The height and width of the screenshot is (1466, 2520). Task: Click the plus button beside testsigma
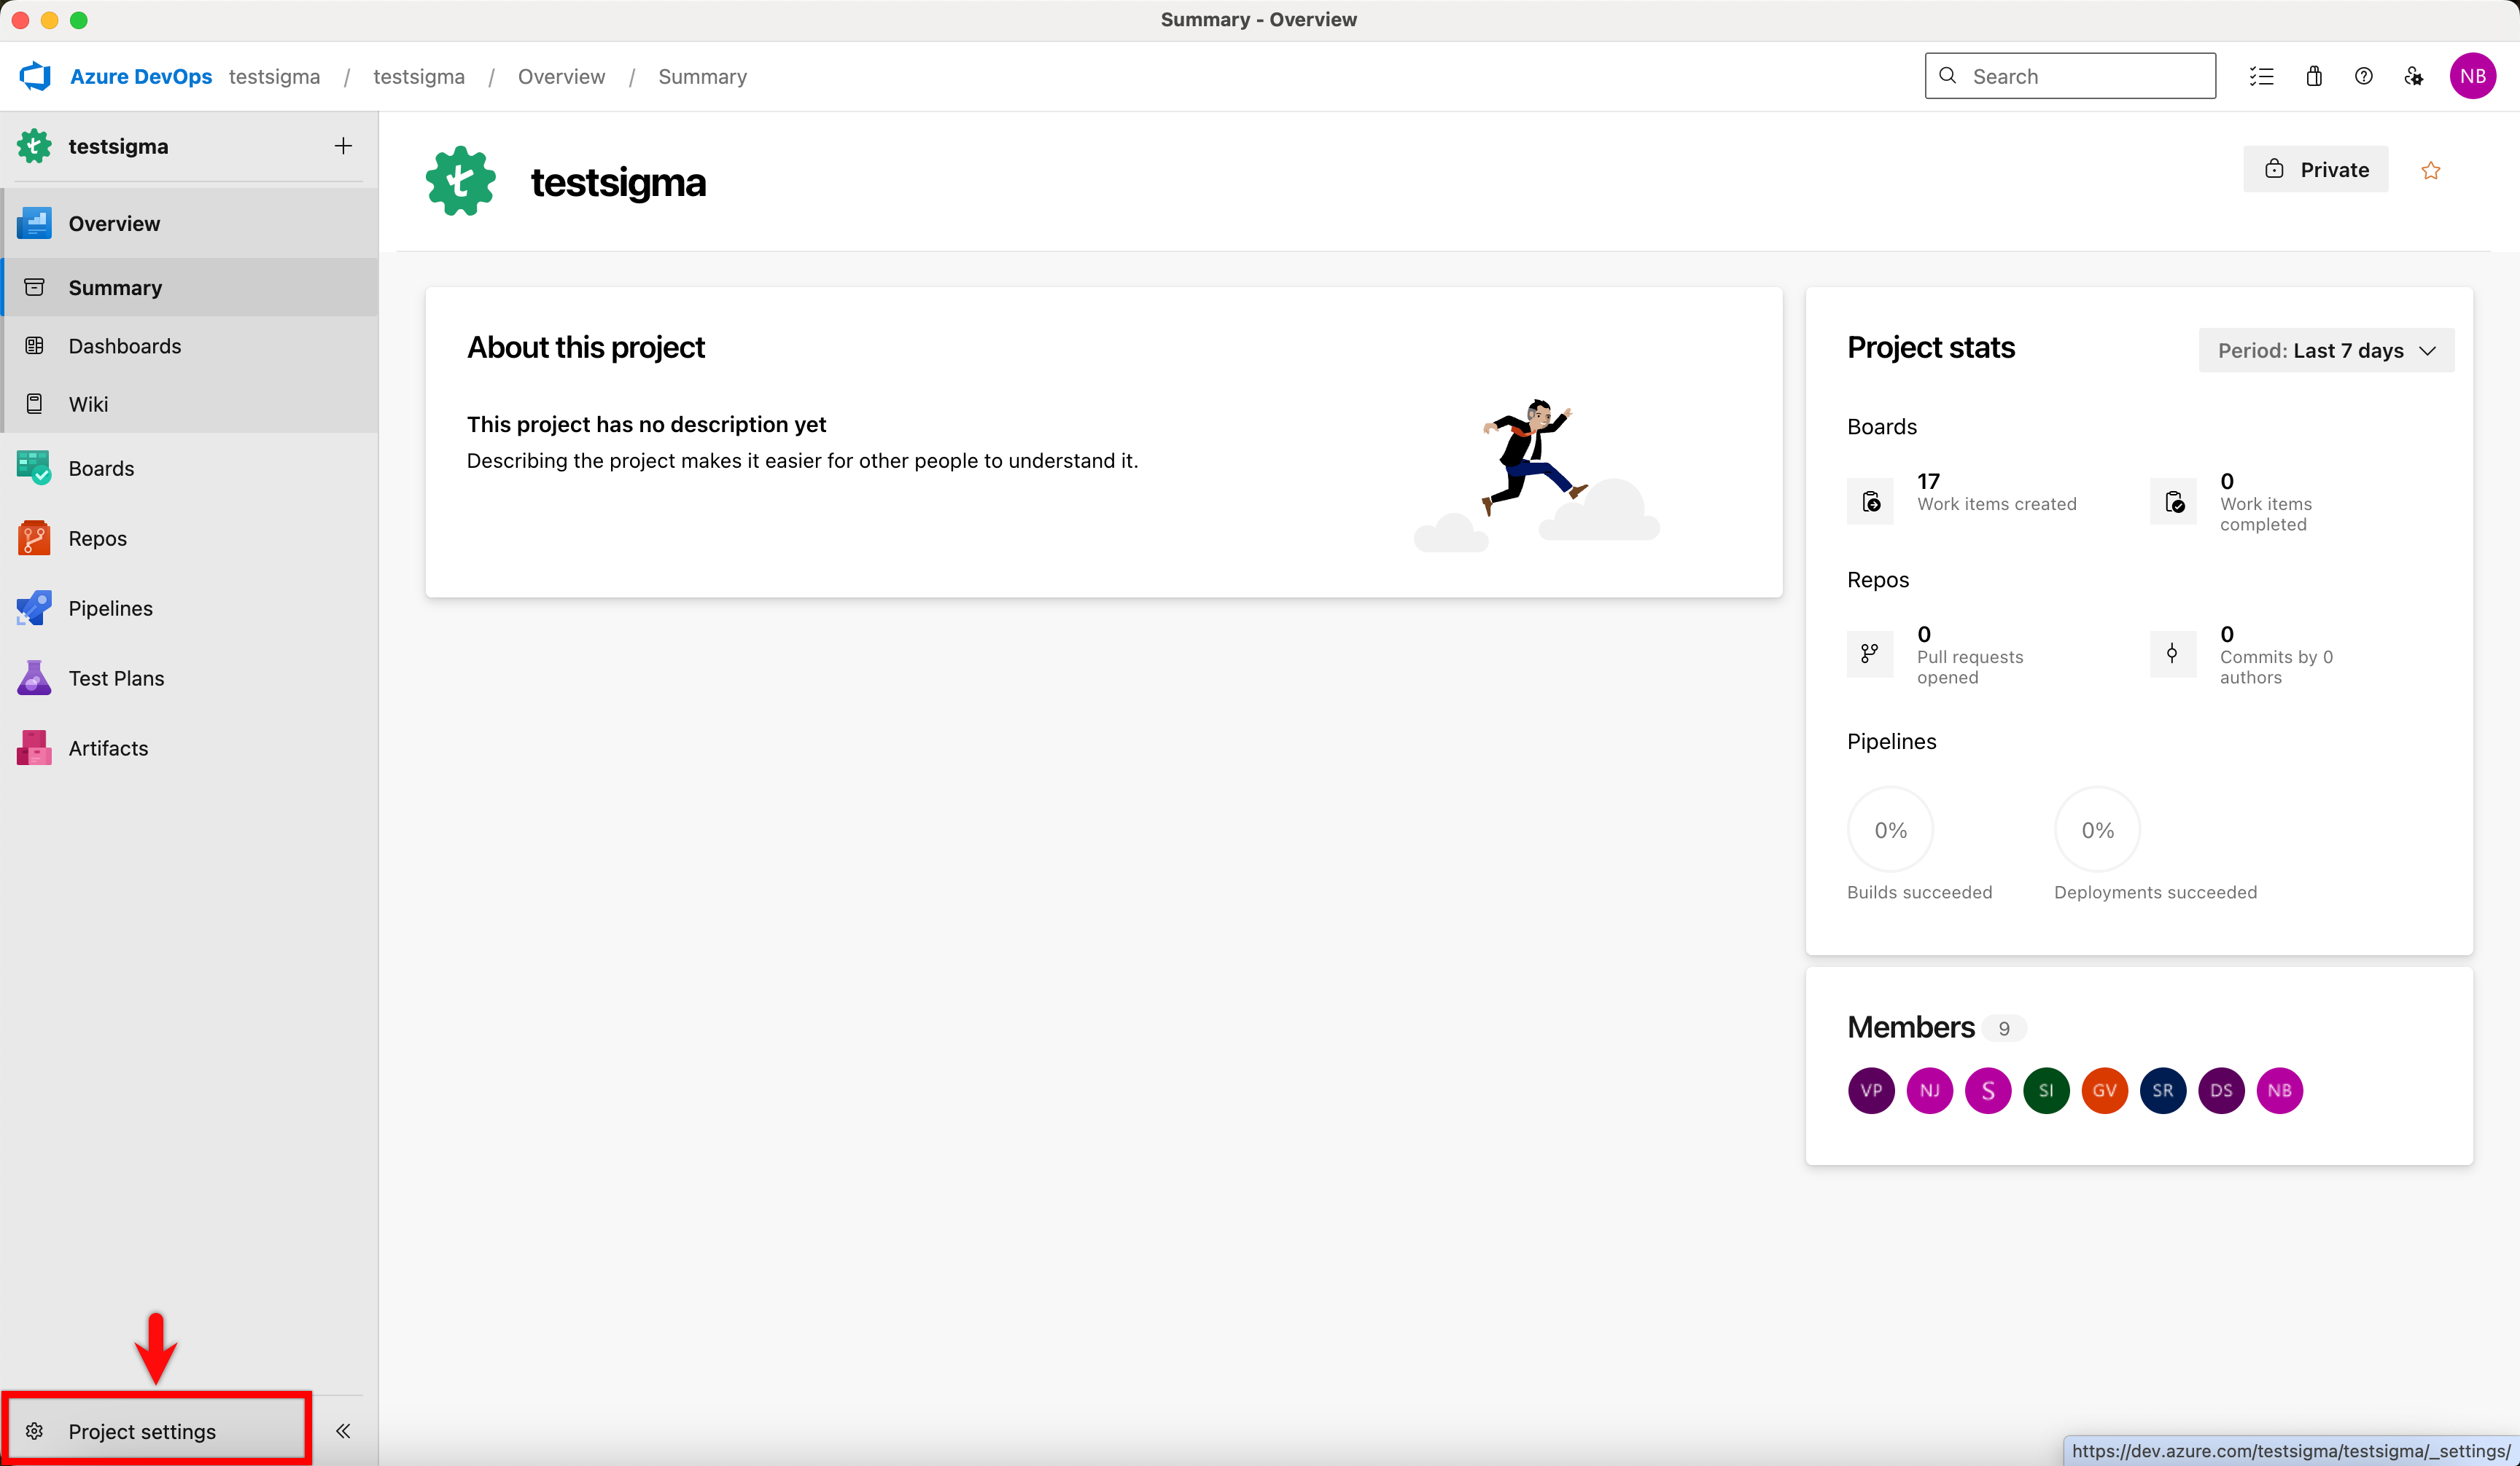pyautogui.click(x=343, y=146)
